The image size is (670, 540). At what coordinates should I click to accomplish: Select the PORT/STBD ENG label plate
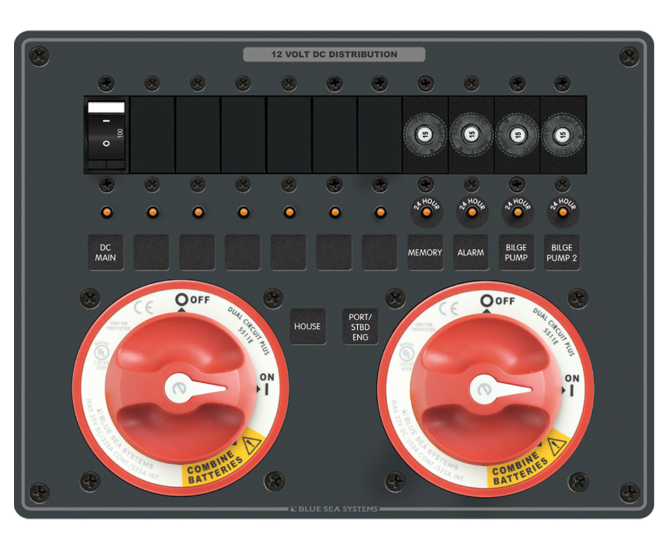click(x=360, y=327)
